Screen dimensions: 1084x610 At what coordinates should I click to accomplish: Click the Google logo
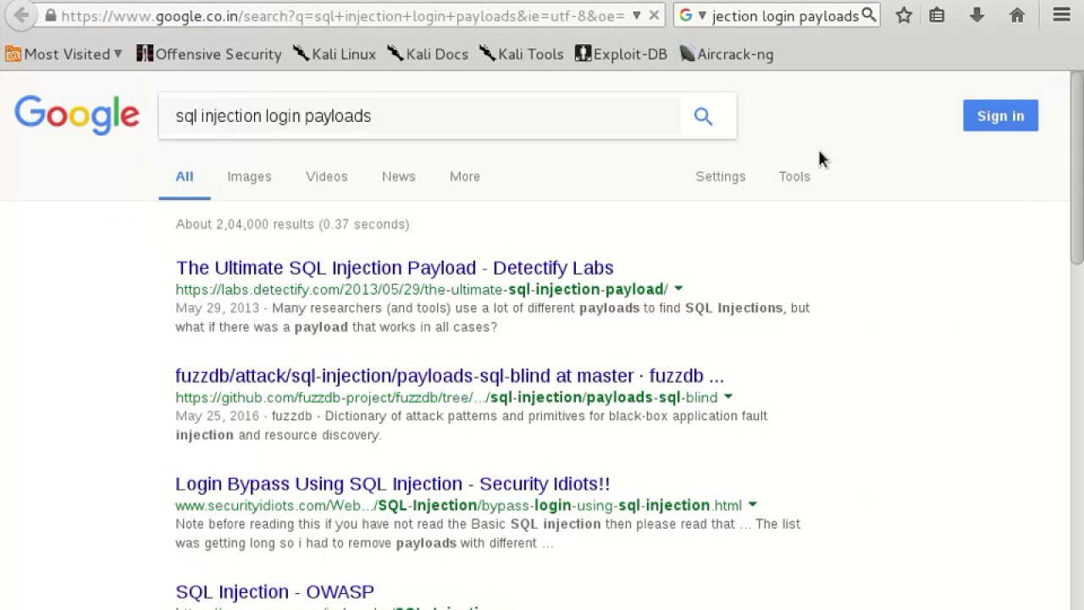77,115
